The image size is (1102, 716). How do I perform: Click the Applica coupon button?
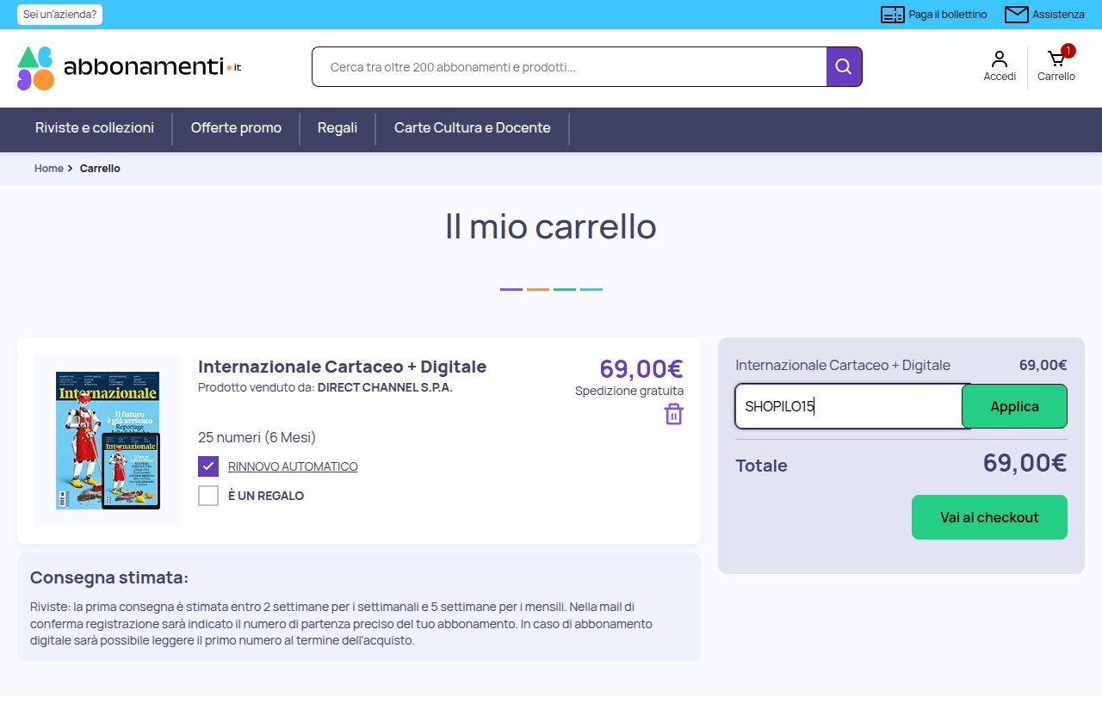point(1014,406)
